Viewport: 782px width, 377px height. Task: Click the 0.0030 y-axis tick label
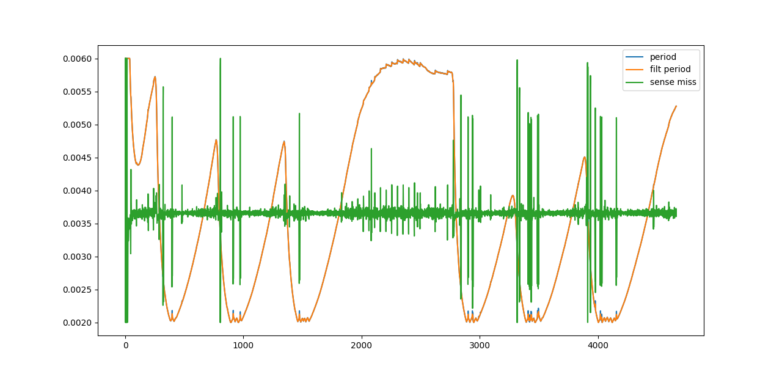[x=78, y=257]
